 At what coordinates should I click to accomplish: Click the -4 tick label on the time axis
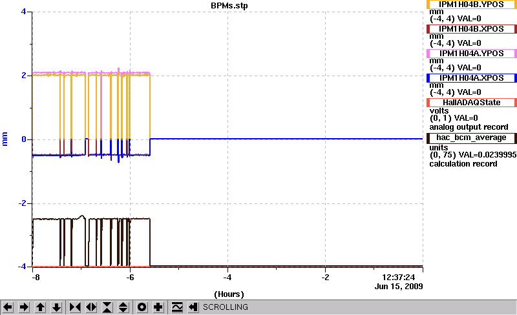tap(227, 278)
